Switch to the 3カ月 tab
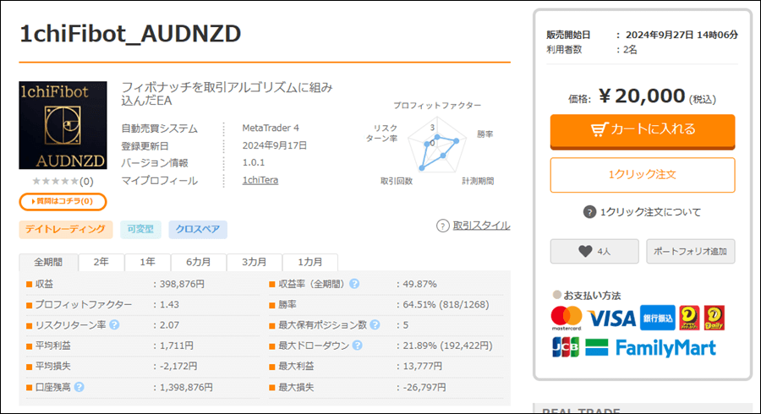This screenshot has height=414, width=761. tap(255, 262)
